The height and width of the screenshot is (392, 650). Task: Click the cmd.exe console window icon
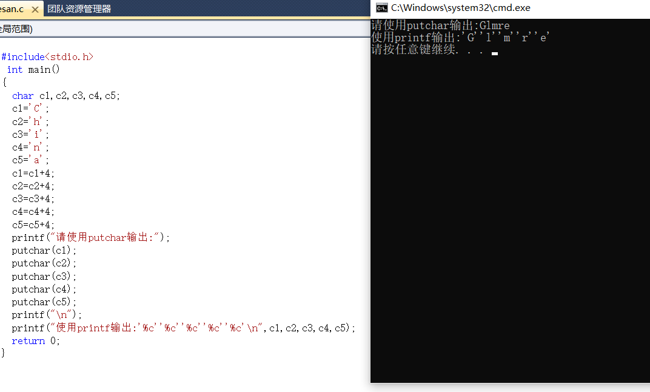[381, 8]
